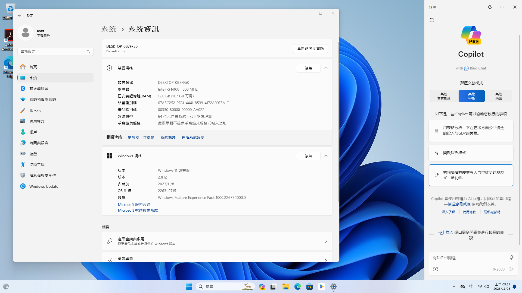Click the Copilot screenshot capture icon
This screenshot has height=293, width=522.
tap(436, 269)
